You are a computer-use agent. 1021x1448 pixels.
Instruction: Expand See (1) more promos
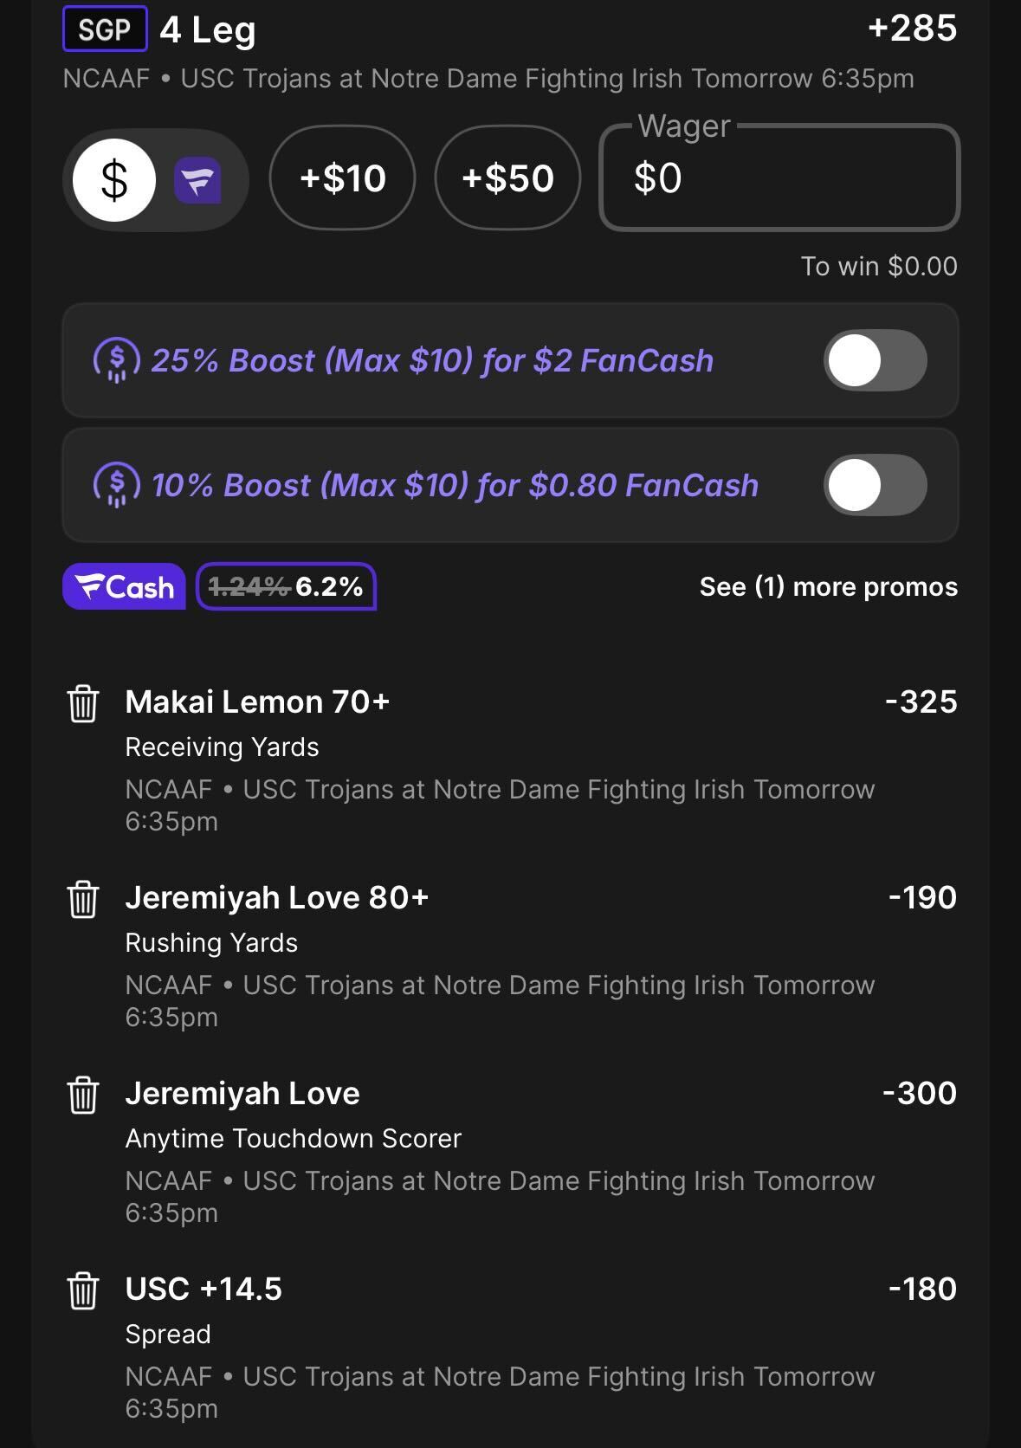828,587
